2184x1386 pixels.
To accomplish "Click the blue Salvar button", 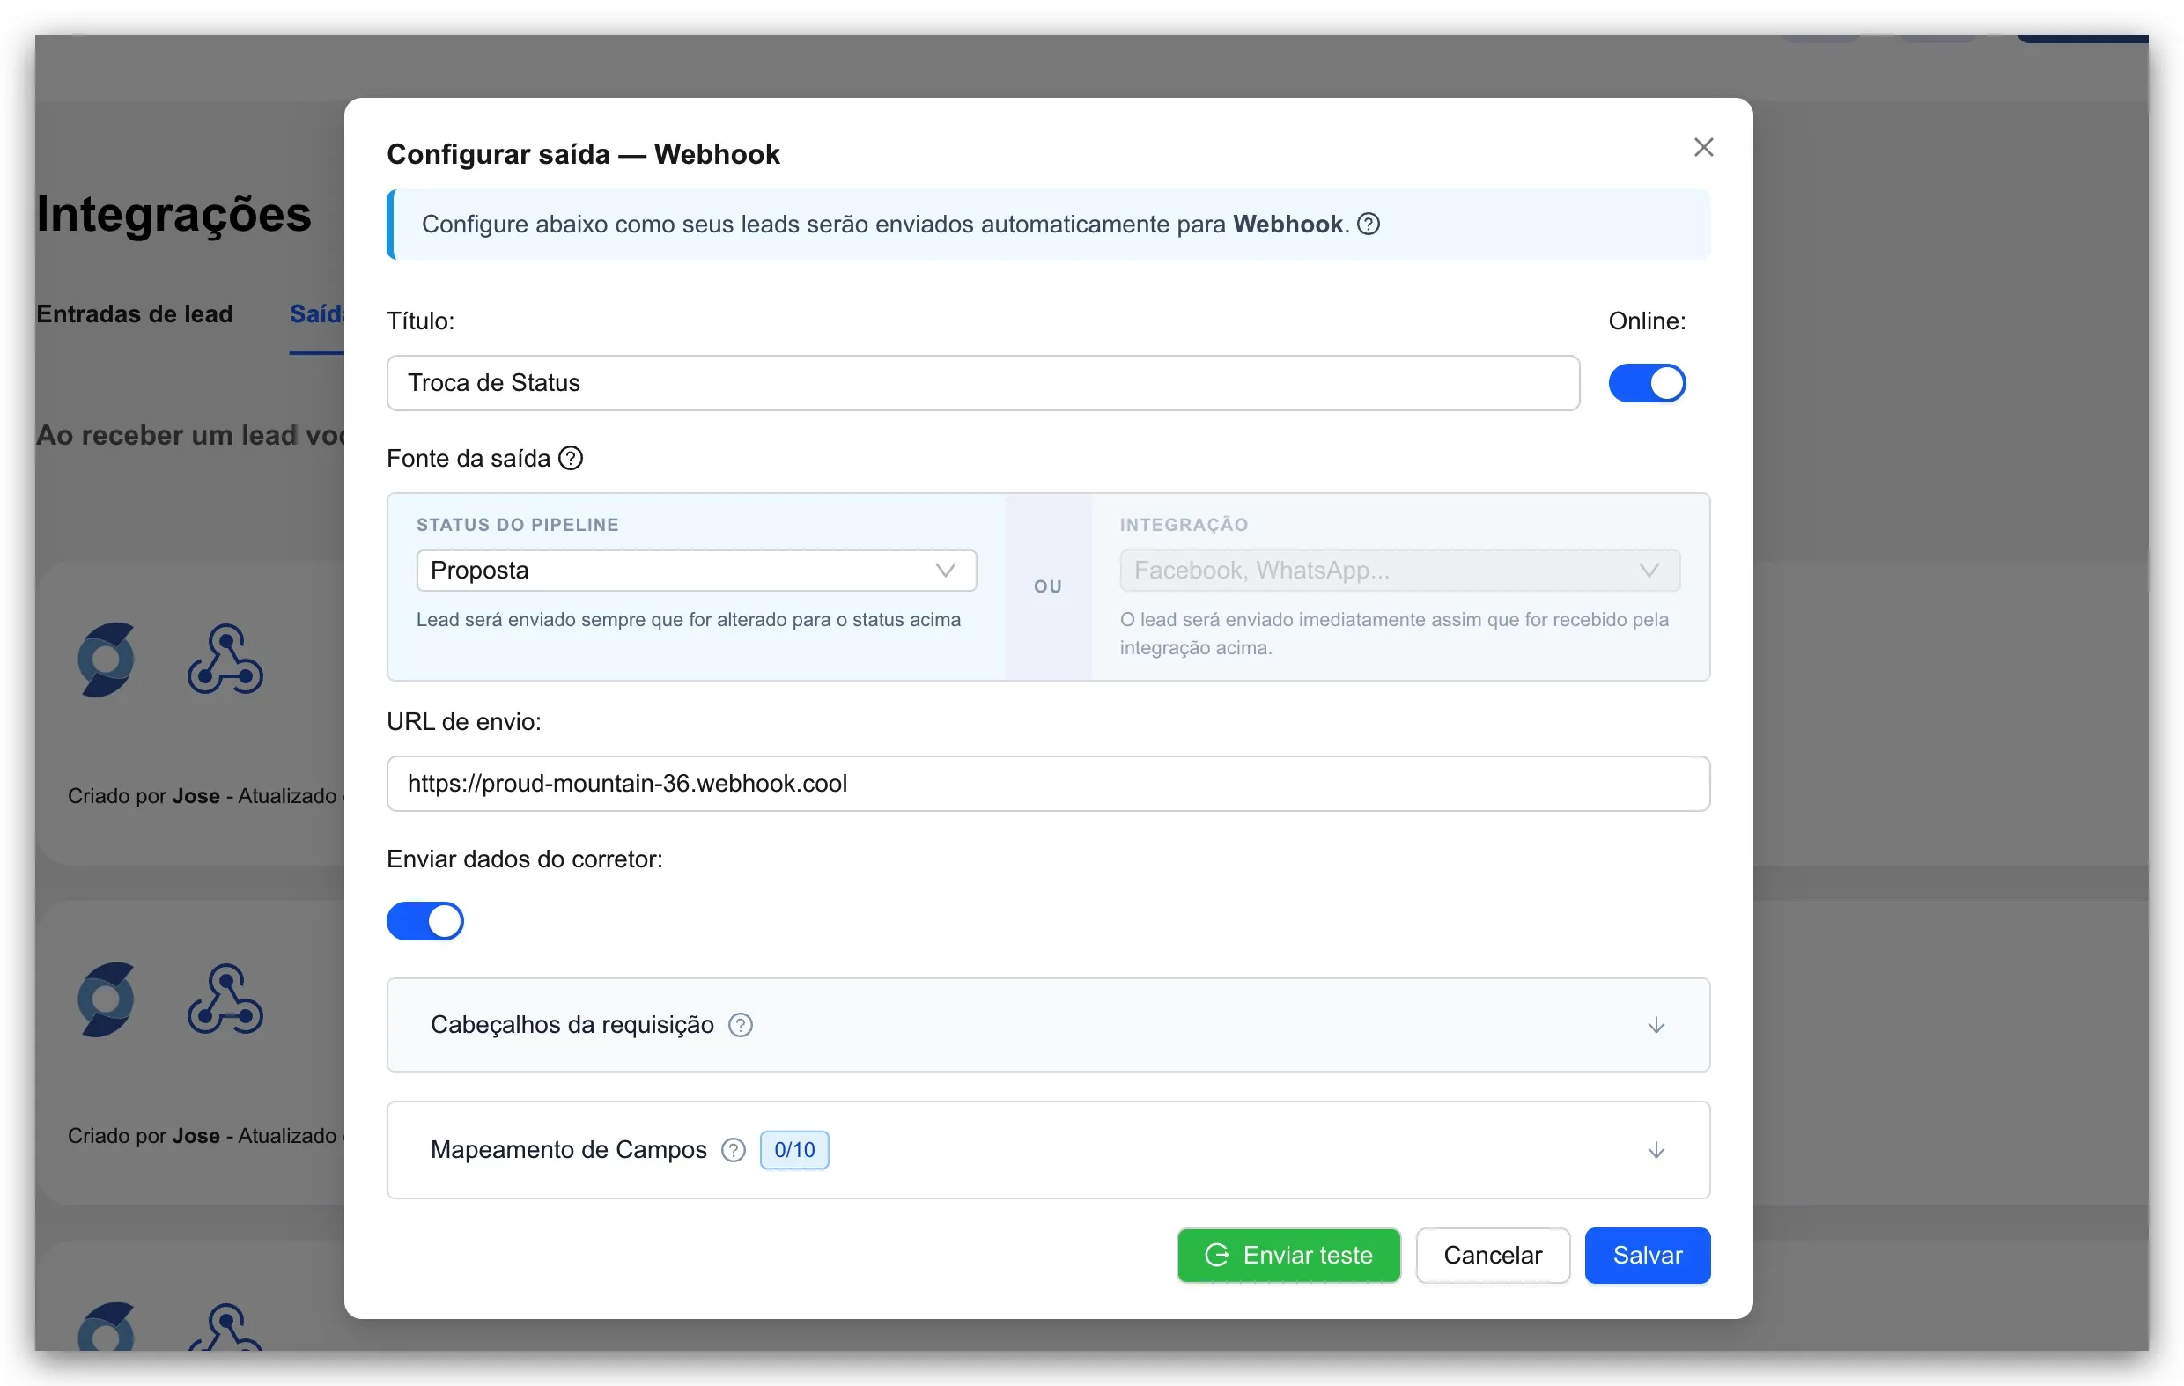I will tap(1647, 1256).
